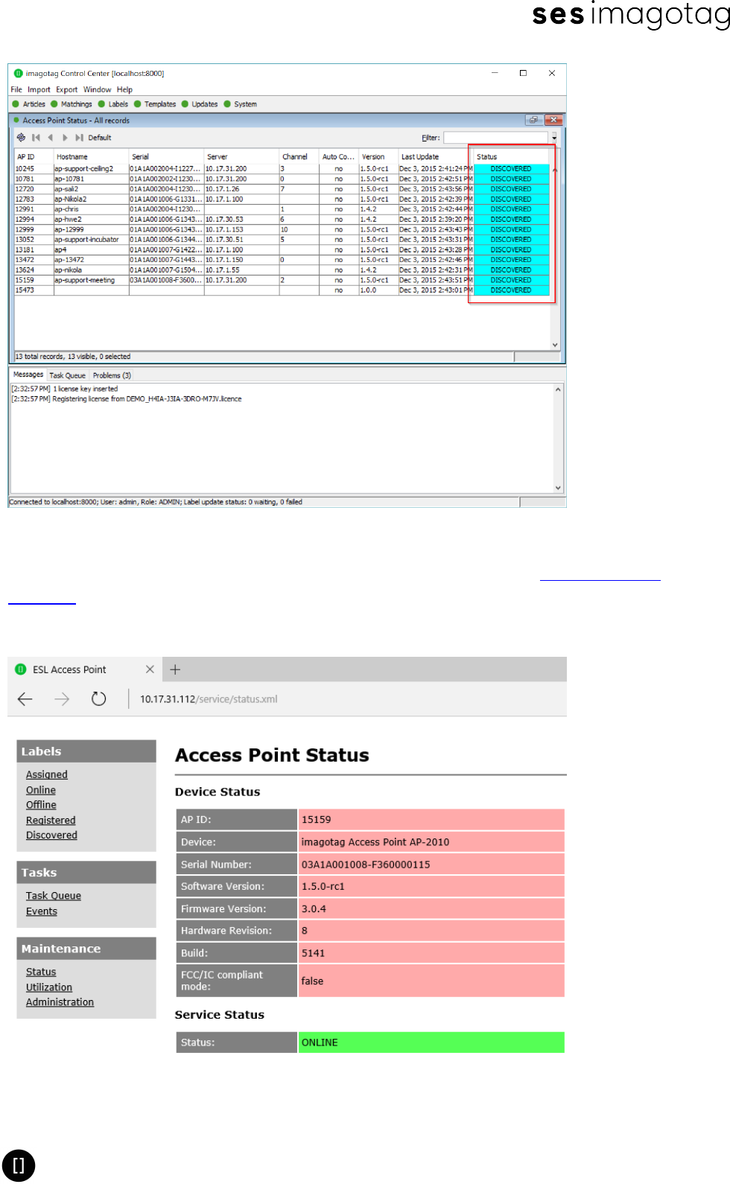
Task: Click the refresh icon in Access Point toolbar
Action: point(21,138)
